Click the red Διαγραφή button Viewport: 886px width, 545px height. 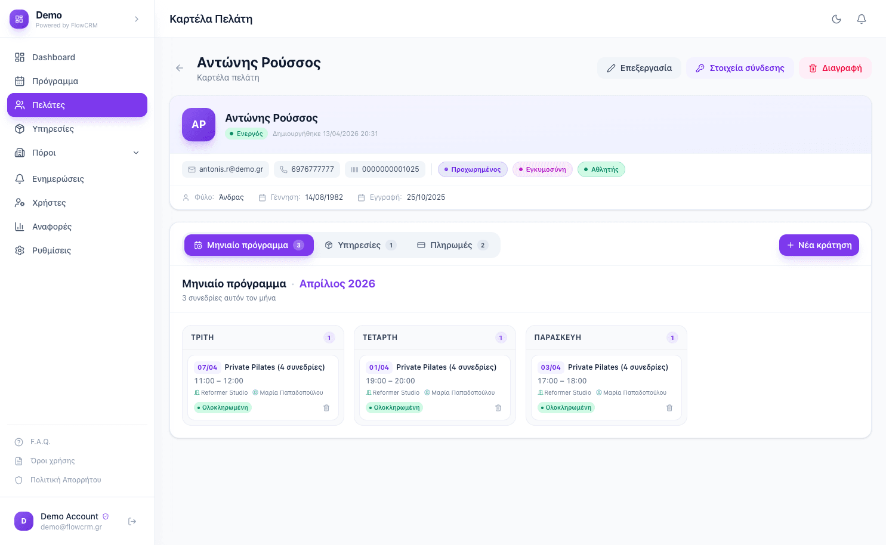[835, 68]
